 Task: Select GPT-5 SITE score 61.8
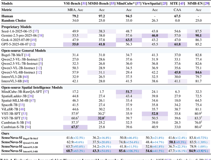point(177,44)
